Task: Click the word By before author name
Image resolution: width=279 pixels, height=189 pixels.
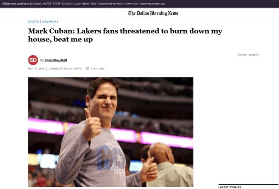Action: (42, 60)
